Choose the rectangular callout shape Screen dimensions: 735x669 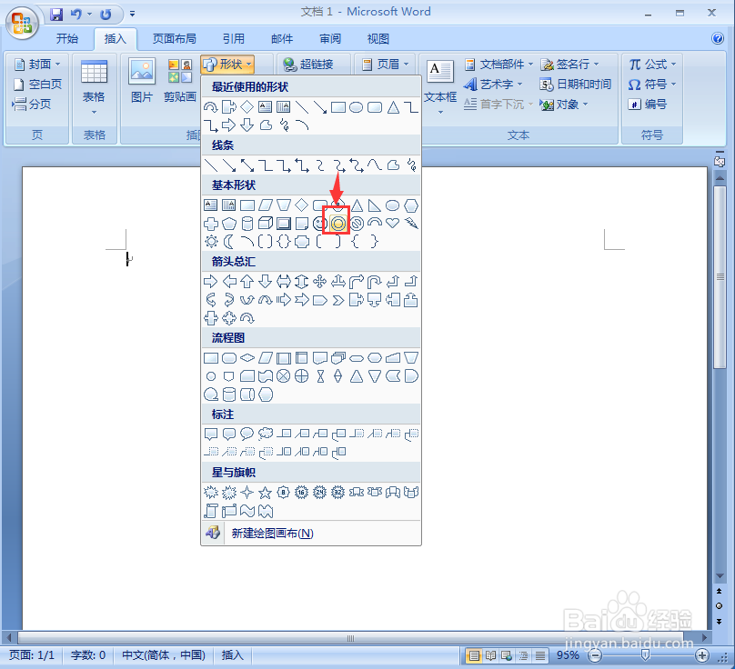click(211, 434)
